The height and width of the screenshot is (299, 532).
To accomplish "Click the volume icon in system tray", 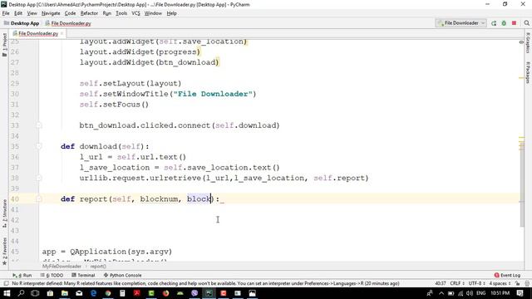I will click(x=470, y=293).
